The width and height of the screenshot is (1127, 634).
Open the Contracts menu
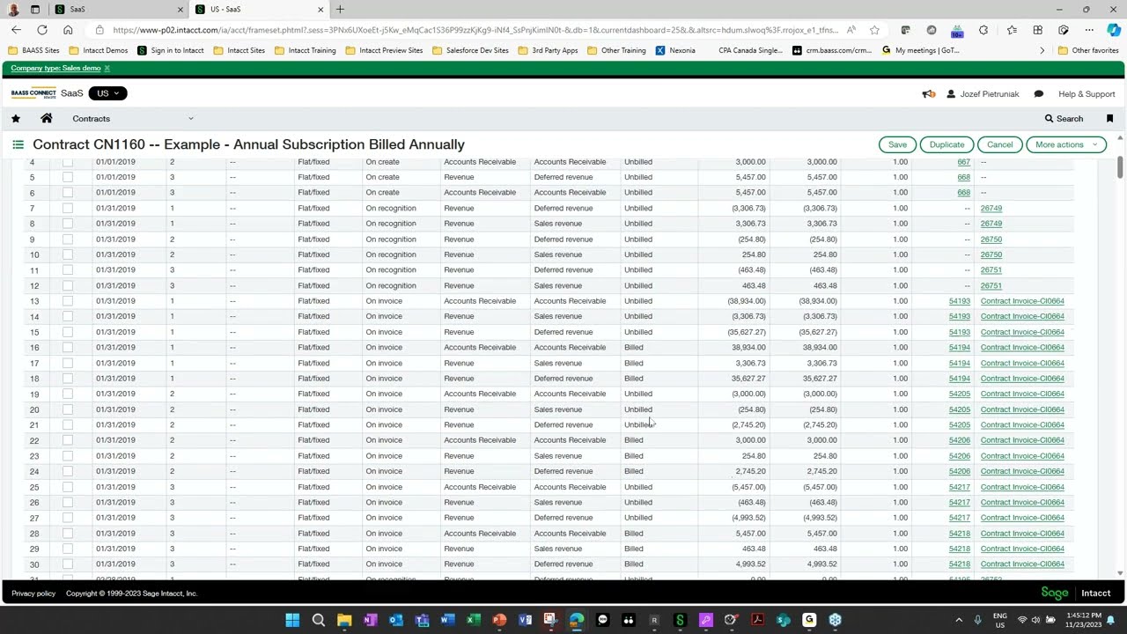click(92, 119)
